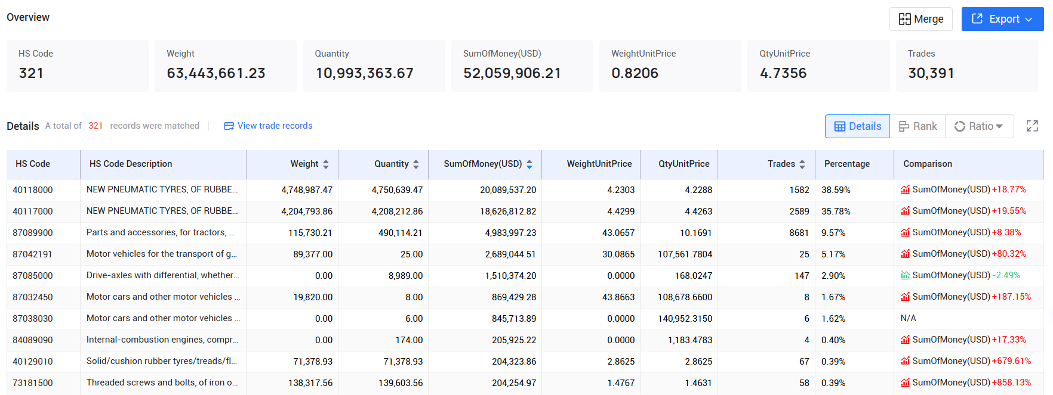The height and width of the screenshot is (395, 1053).
Task: Click the SumOfMoney overview value 52,059,906.21
Action: pyautogui.click(x=512, y=73)
